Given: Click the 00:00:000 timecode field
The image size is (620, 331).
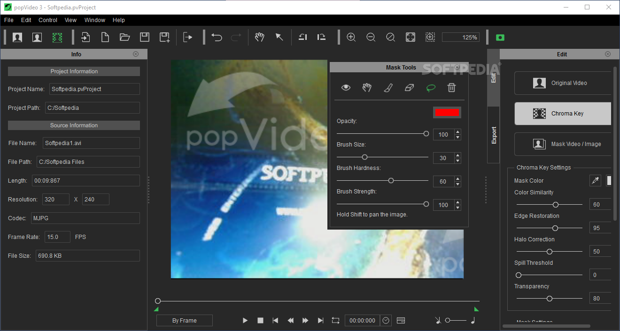Looking at the screenshot, I should tap(362, 321).
